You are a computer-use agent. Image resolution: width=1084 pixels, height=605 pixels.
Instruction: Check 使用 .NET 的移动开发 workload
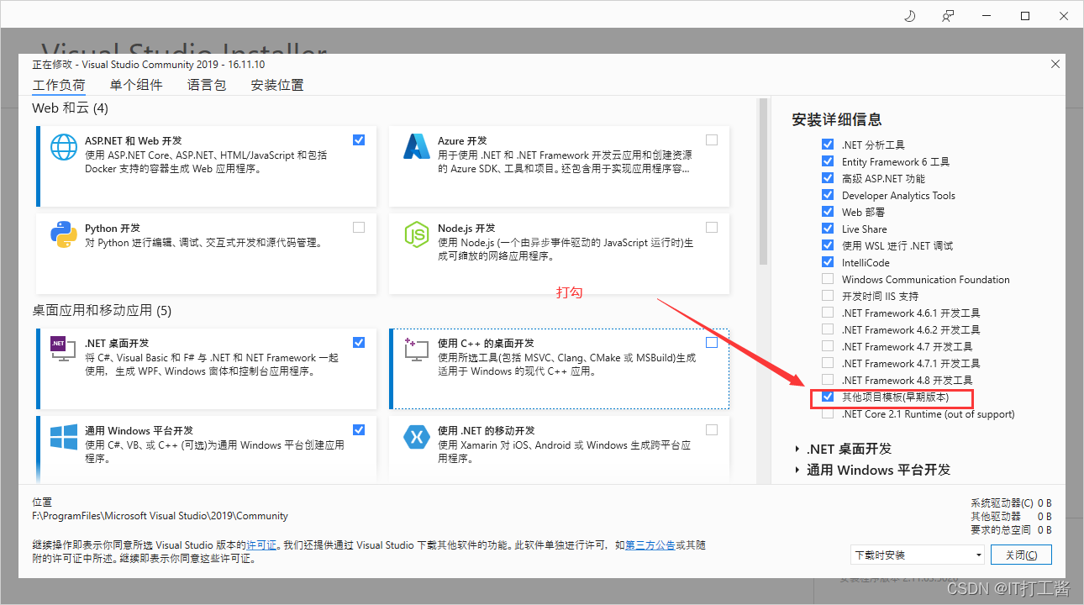pyautogui.click(x=712, y=429)
